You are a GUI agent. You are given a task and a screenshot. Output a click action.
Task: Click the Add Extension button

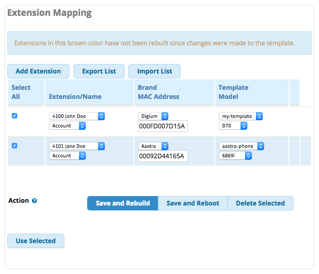[x=38, y=71]
